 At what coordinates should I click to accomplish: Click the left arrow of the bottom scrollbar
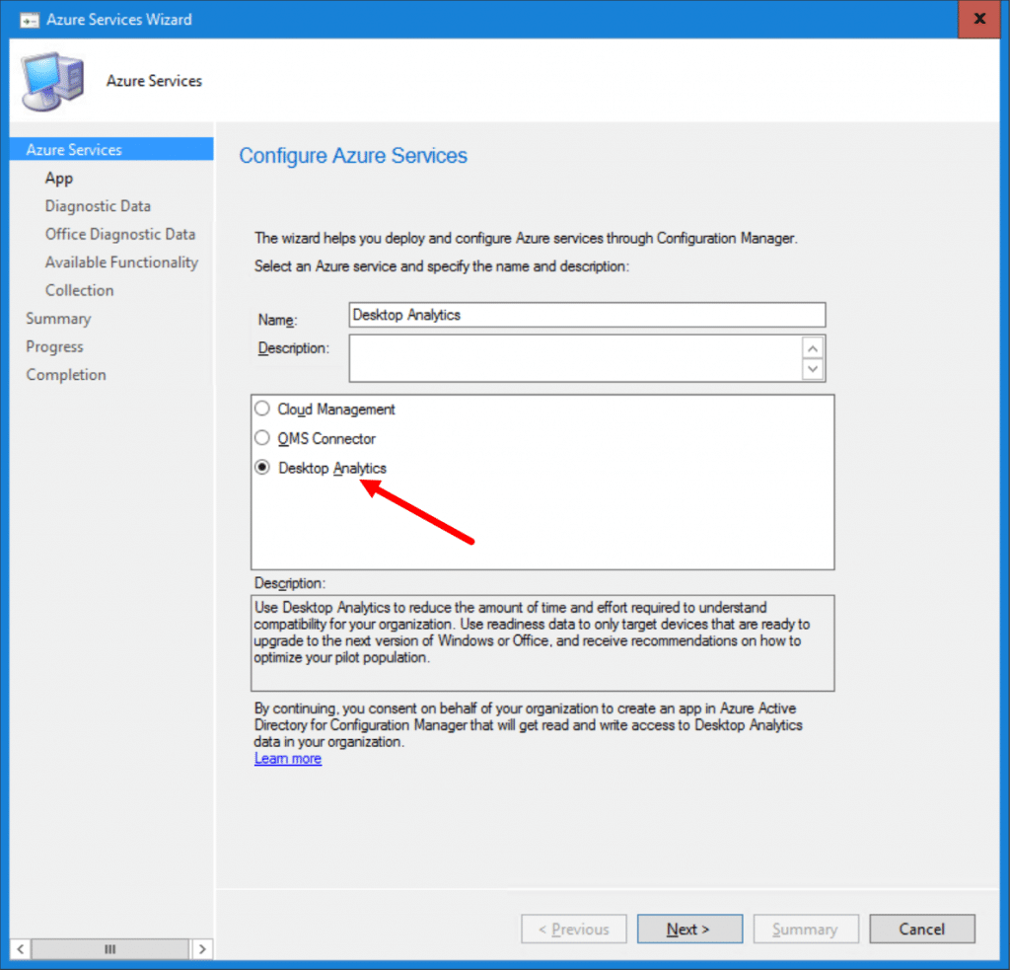(x=19, y=948)
